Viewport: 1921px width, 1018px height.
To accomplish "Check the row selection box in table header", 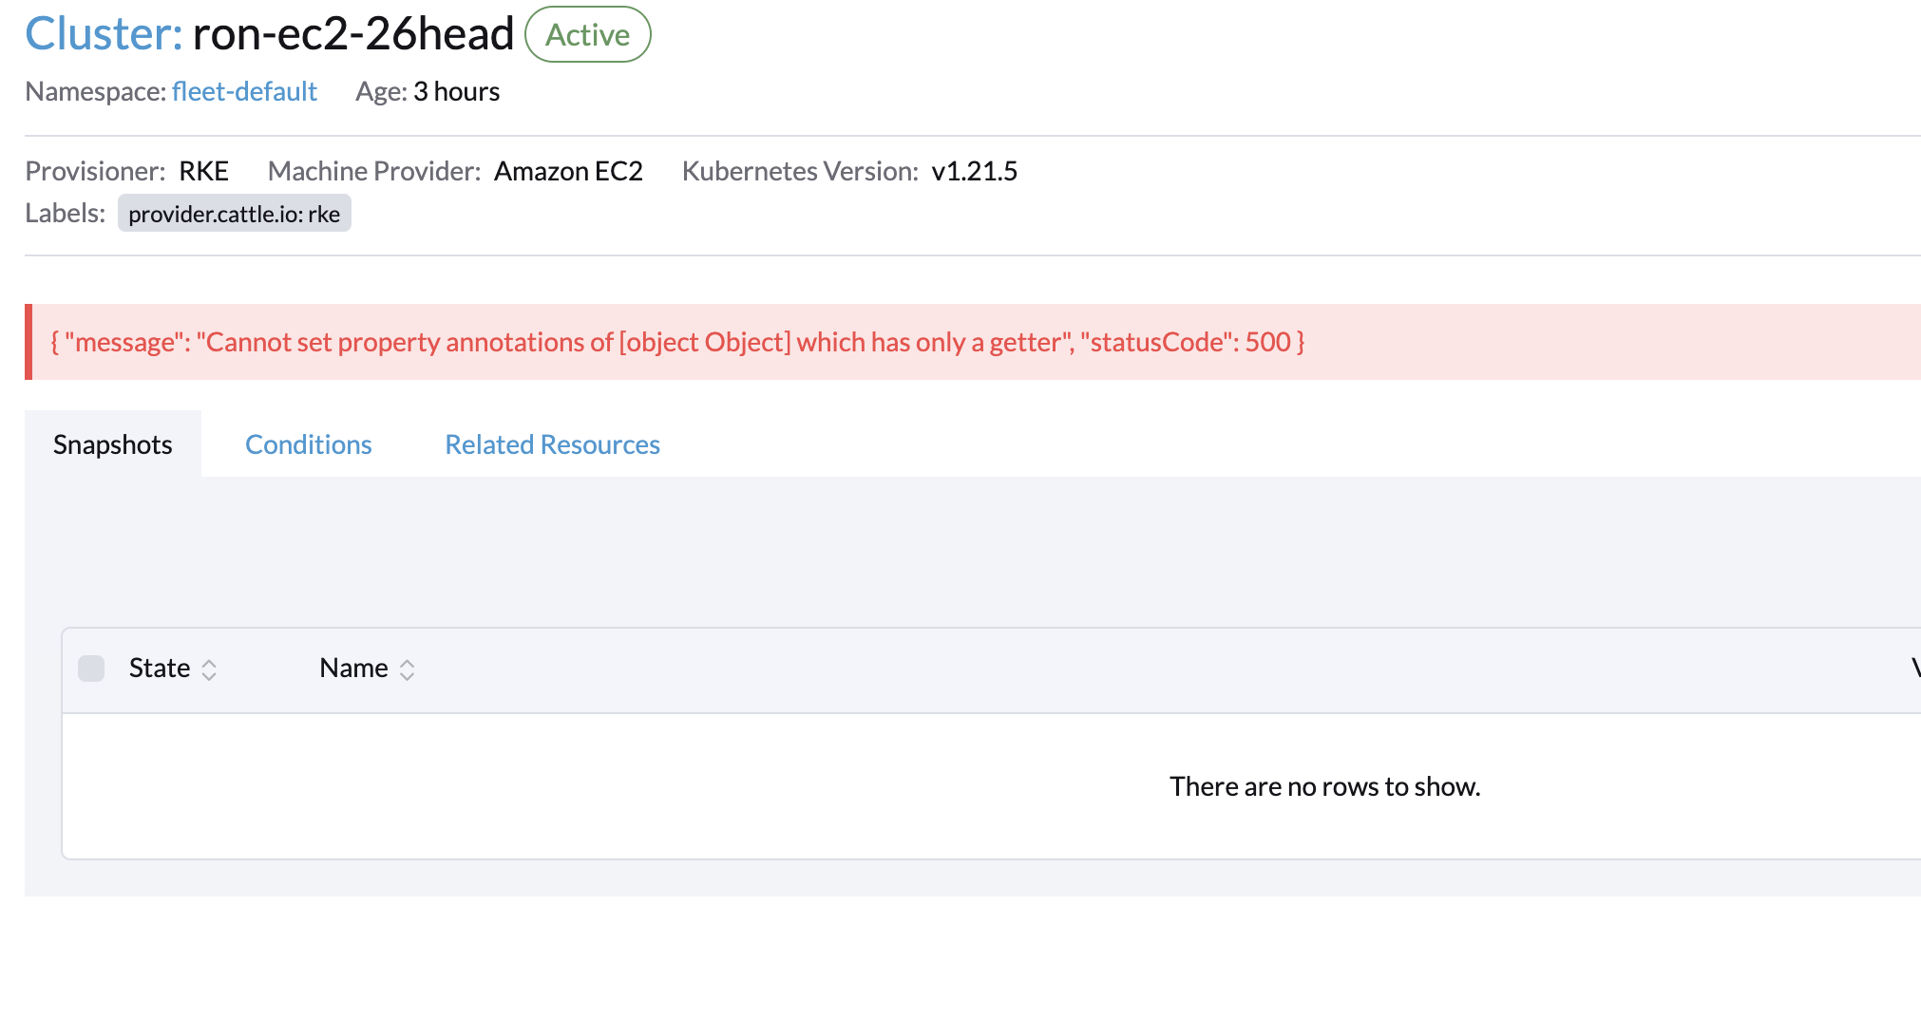I will [x=92, y=669].
